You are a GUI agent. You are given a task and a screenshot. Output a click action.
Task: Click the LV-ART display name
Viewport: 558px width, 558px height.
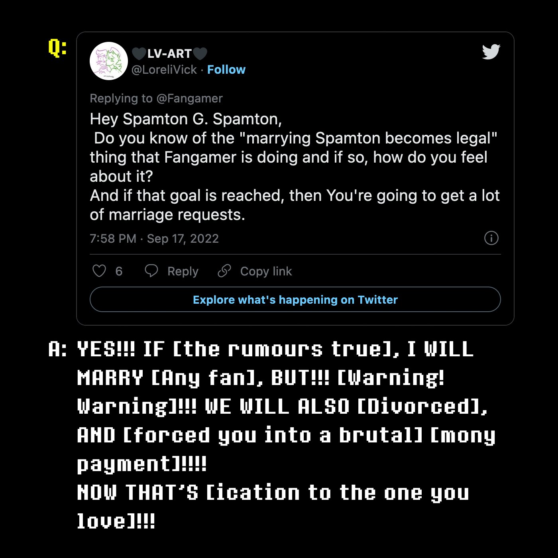[169, 53]
